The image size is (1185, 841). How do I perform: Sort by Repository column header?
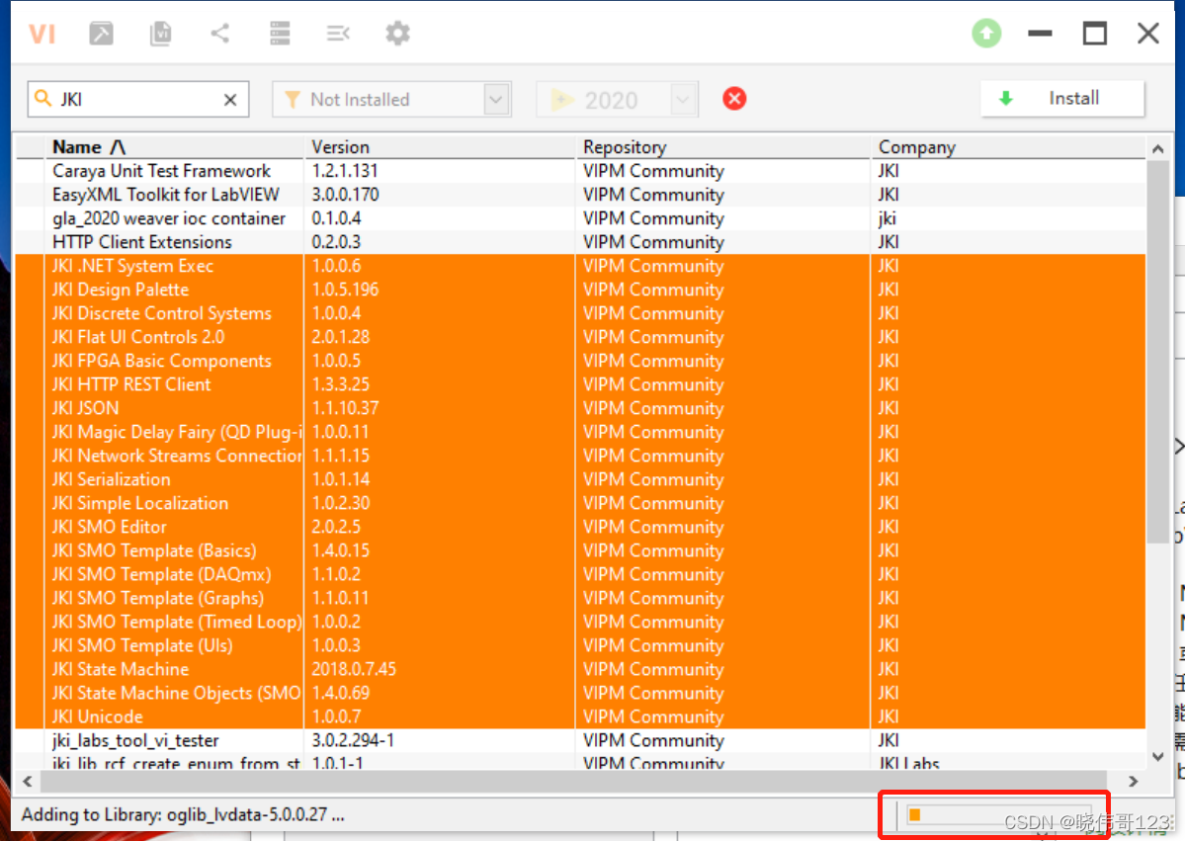pos(723,146)
